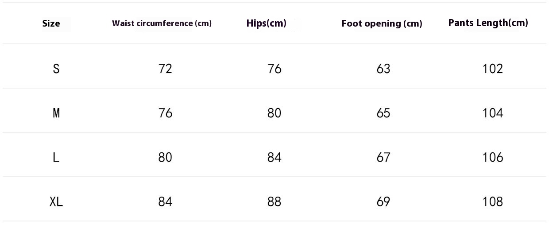Click pants length value 104
Image resolution: width=549 pixels, height=225 pixels.
[493, 113]
